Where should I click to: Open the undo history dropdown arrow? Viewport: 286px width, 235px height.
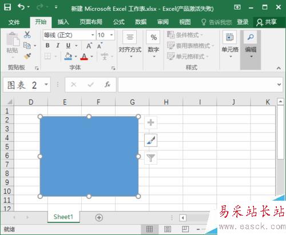pyautogui.click(x=29, y=7)
